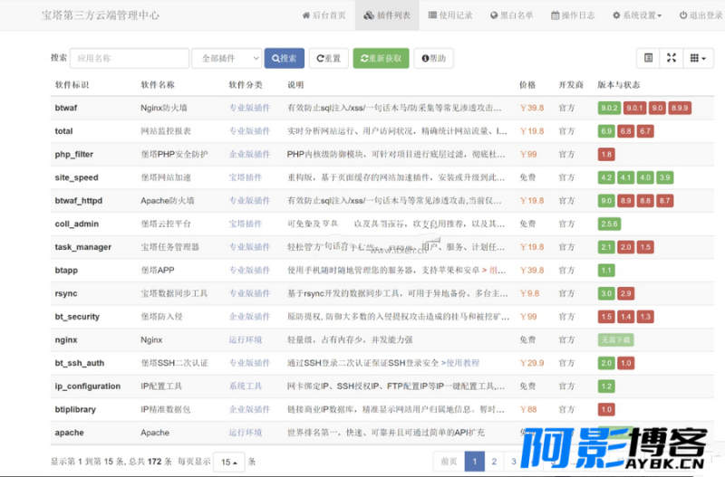The height and width of the screenshot is (477, 725).
Task: Select the apache identifier cell
Action: click(x=70, y=433)
